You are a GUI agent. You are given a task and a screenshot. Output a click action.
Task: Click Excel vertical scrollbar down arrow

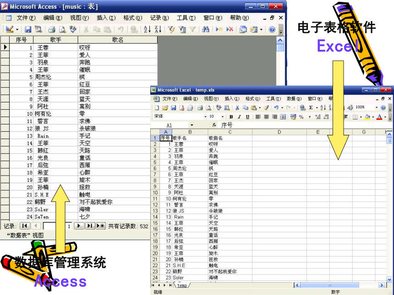(389, 279)
